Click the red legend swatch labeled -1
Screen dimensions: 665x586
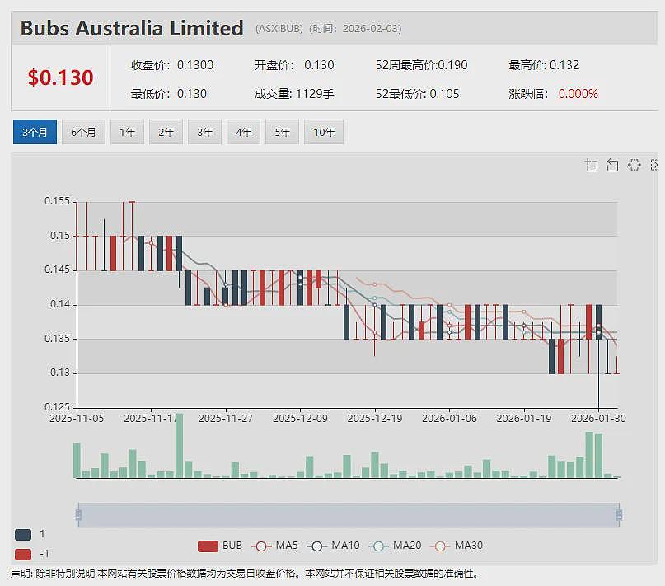point(23,554)
